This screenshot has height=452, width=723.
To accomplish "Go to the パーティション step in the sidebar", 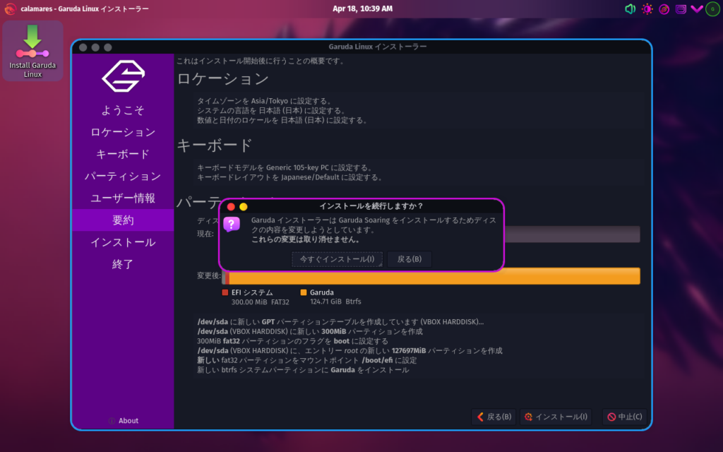I will 123,177.
